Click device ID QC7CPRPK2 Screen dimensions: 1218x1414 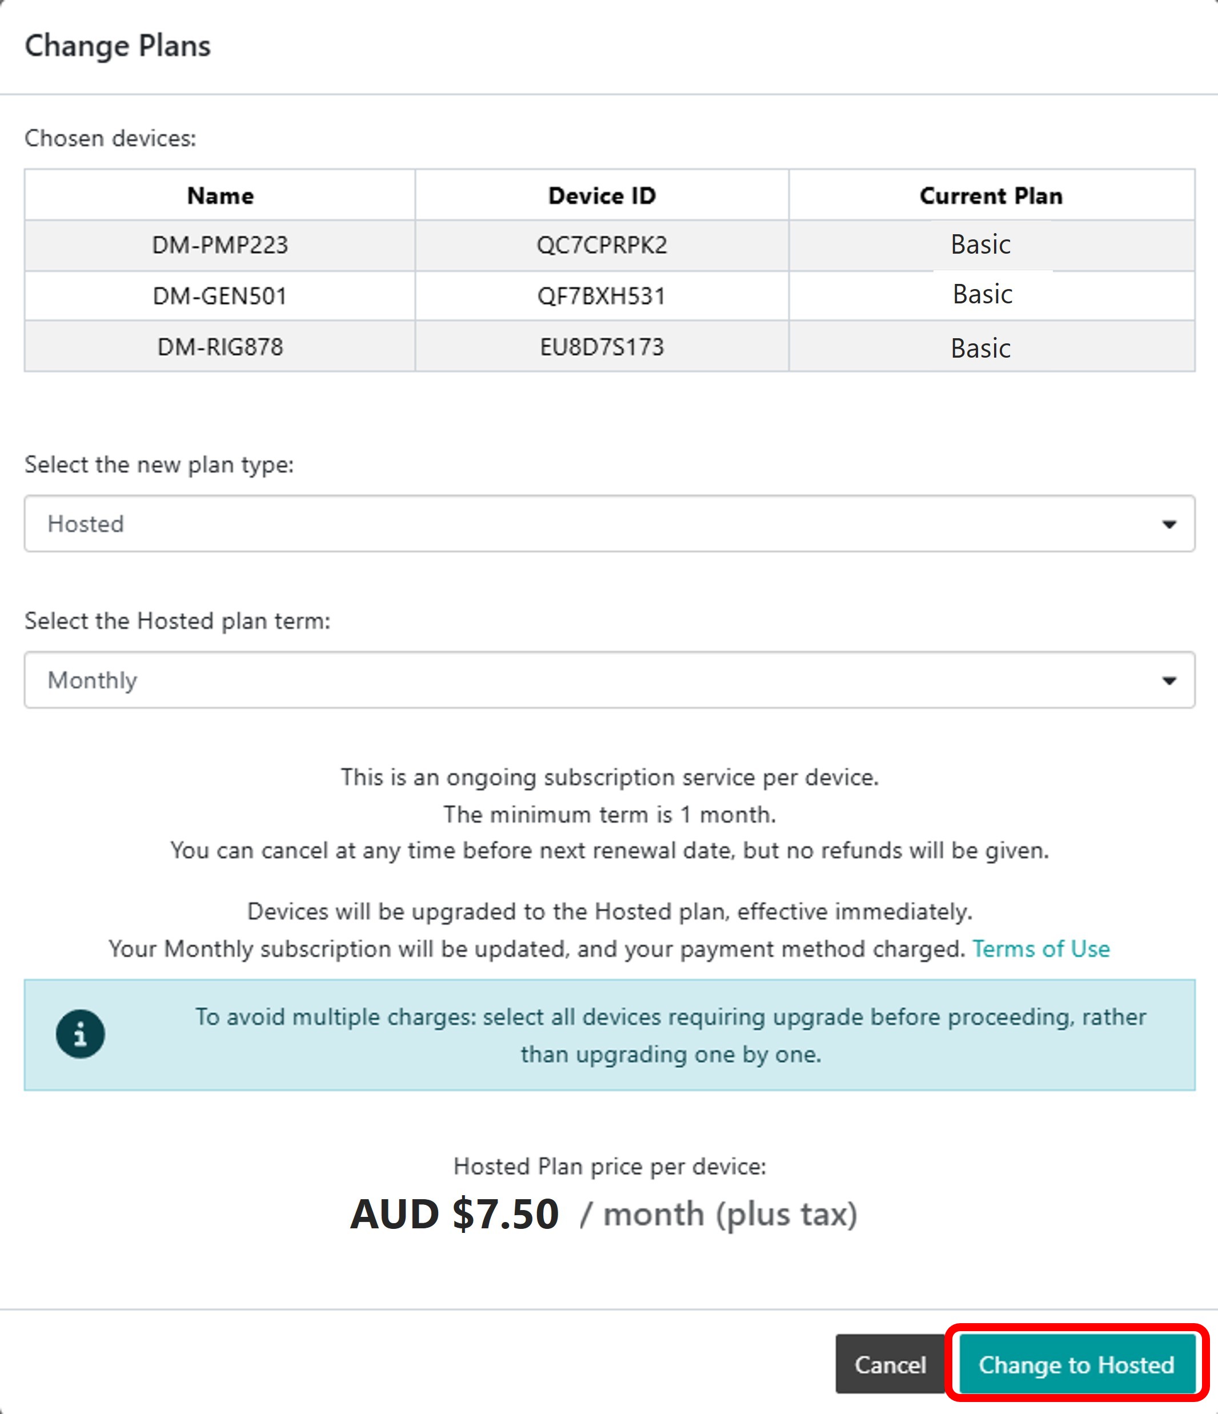(x=601, y=245)
